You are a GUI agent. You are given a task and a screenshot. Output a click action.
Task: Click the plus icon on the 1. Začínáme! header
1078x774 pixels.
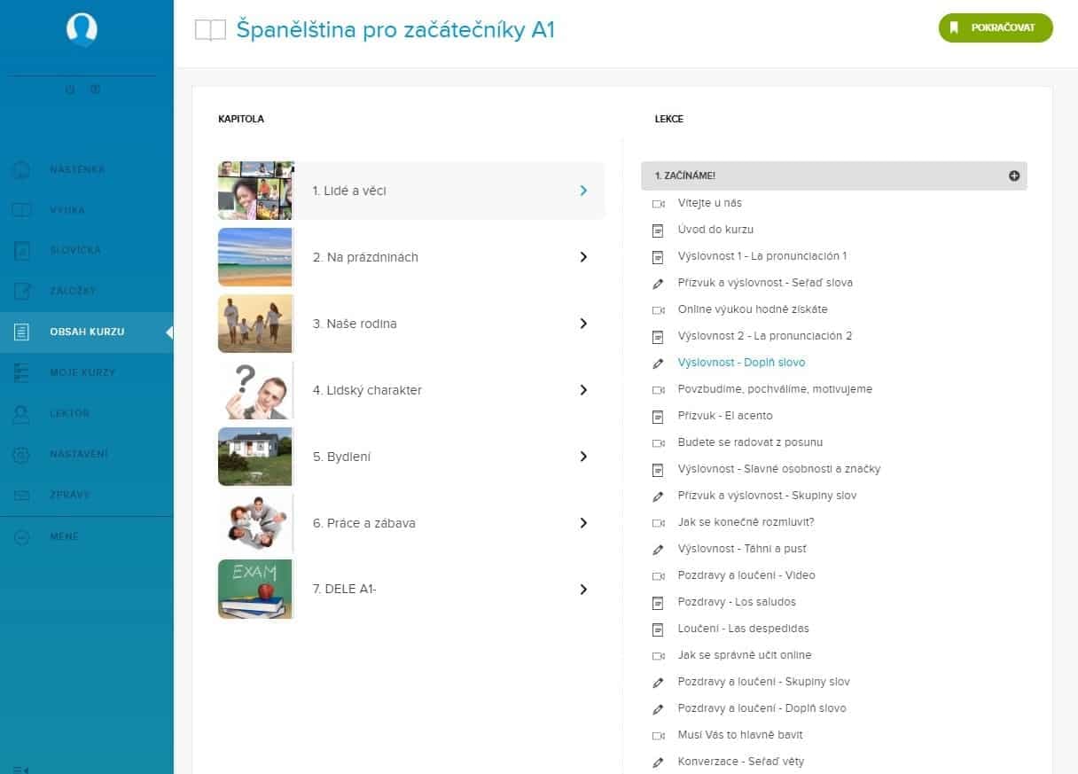[x=1014, y=176]
